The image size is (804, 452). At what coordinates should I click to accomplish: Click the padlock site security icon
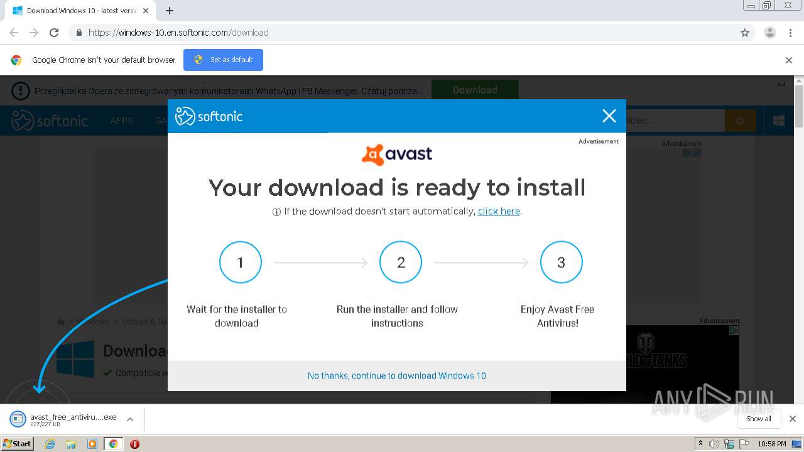click(79, 33)
